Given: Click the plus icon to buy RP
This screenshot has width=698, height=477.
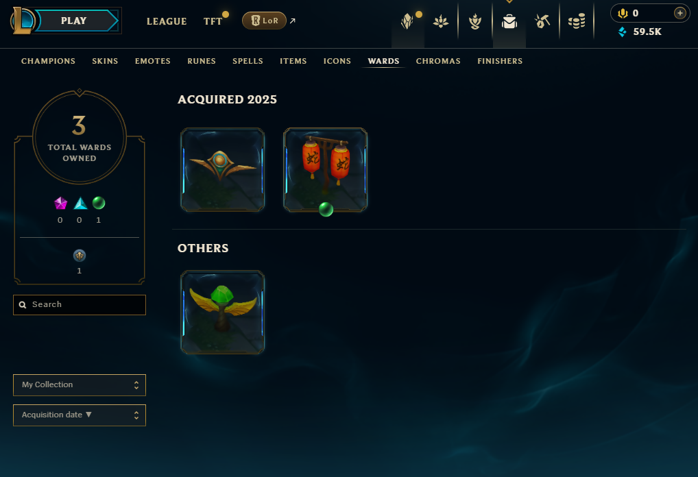Looking at the screenshot, I should coord(679,13).
